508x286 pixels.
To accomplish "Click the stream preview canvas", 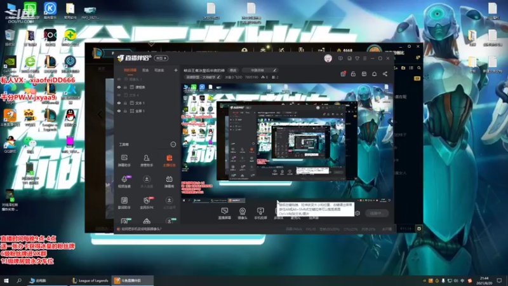I will click(287, 143).
